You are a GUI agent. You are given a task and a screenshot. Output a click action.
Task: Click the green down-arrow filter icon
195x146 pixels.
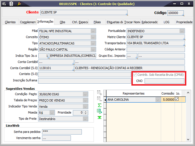point(99,117)
